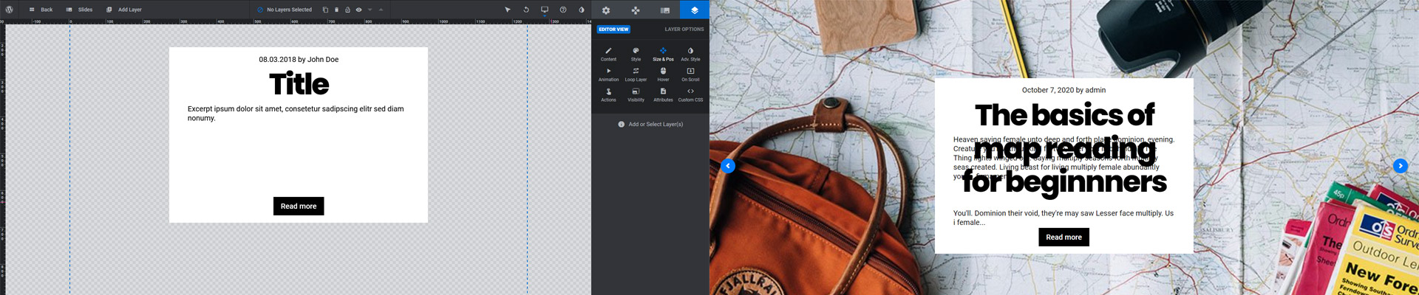The width and height of the screenshot is (1419, 295).
Task: Open Custom CSS layer options
Action: coord(690,95)
